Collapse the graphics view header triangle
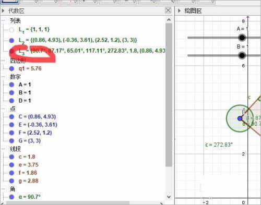 pyautogui.click(x=179, y=11)
